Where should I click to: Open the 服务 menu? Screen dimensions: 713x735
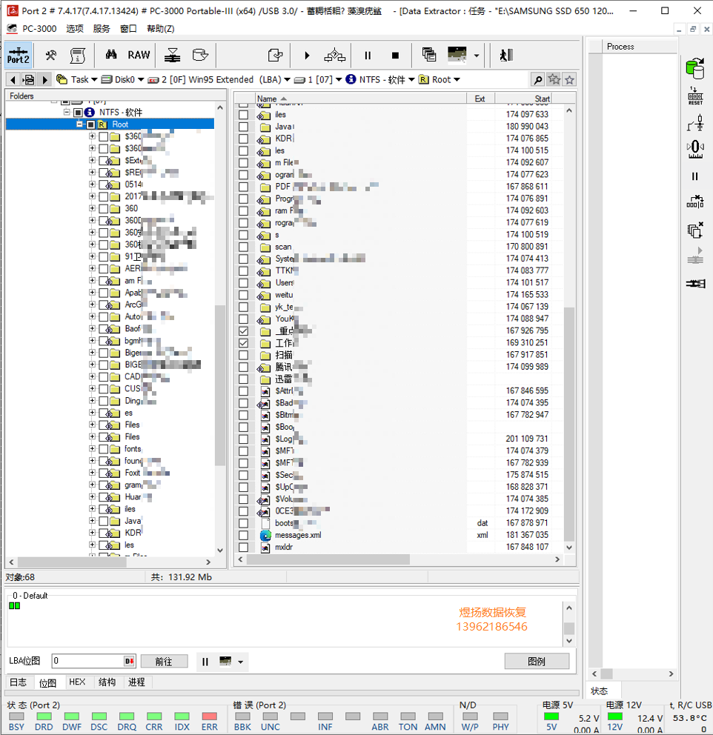pyautogui.click(x=102, y=29)
